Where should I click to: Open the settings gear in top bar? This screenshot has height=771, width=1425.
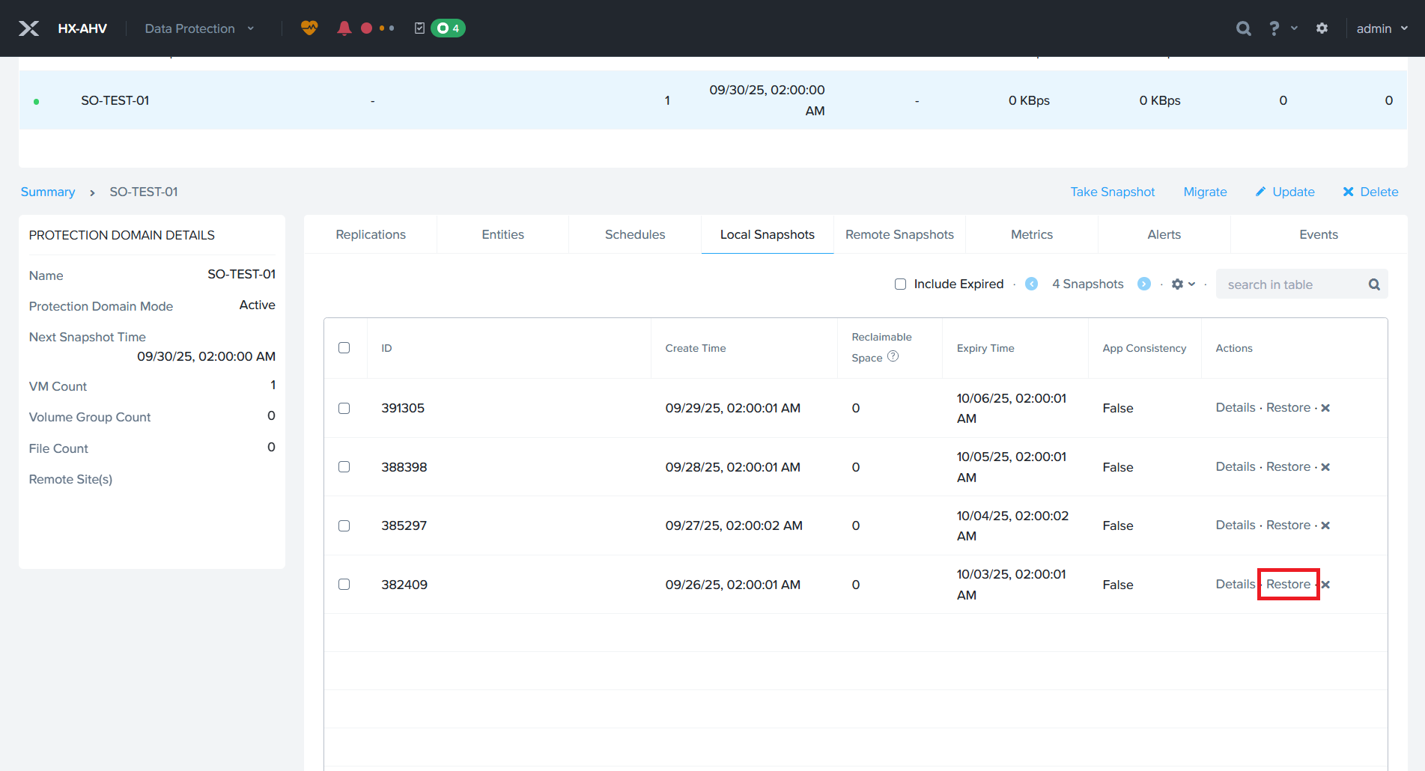tap(1322, 28)
